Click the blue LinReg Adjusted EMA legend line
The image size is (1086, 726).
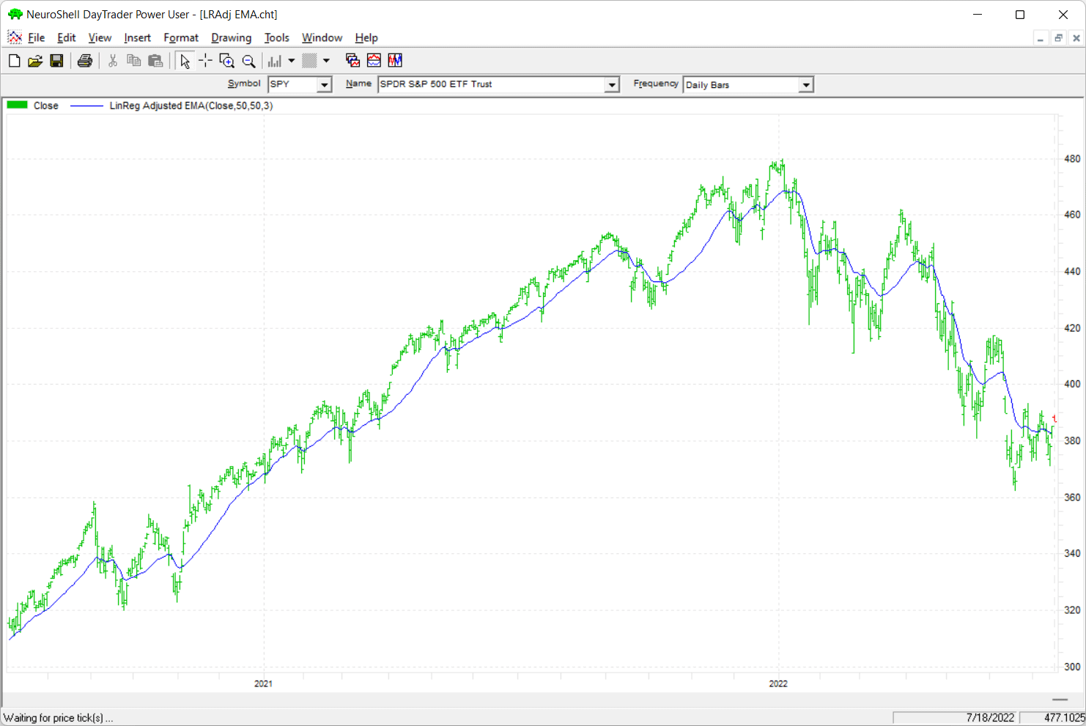point(86,106)
